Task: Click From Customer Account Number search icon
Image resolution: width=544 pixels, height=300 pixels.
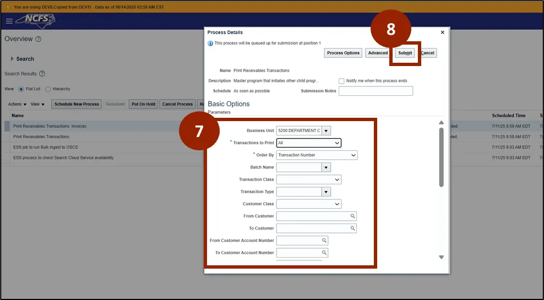Action: pyautogui.click(x=324, y=241)
